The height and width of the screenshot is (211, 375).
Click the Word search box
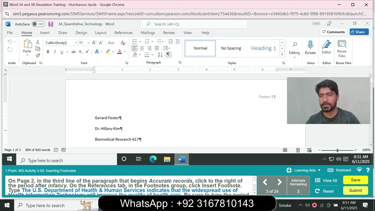194,24
